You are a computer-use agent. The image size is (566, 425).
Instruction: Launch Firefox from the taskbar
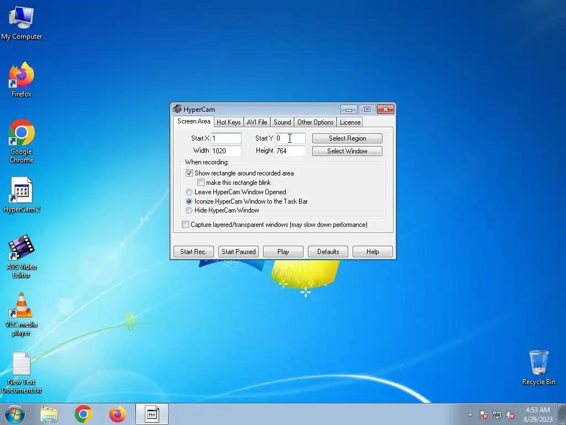[118, 414]
